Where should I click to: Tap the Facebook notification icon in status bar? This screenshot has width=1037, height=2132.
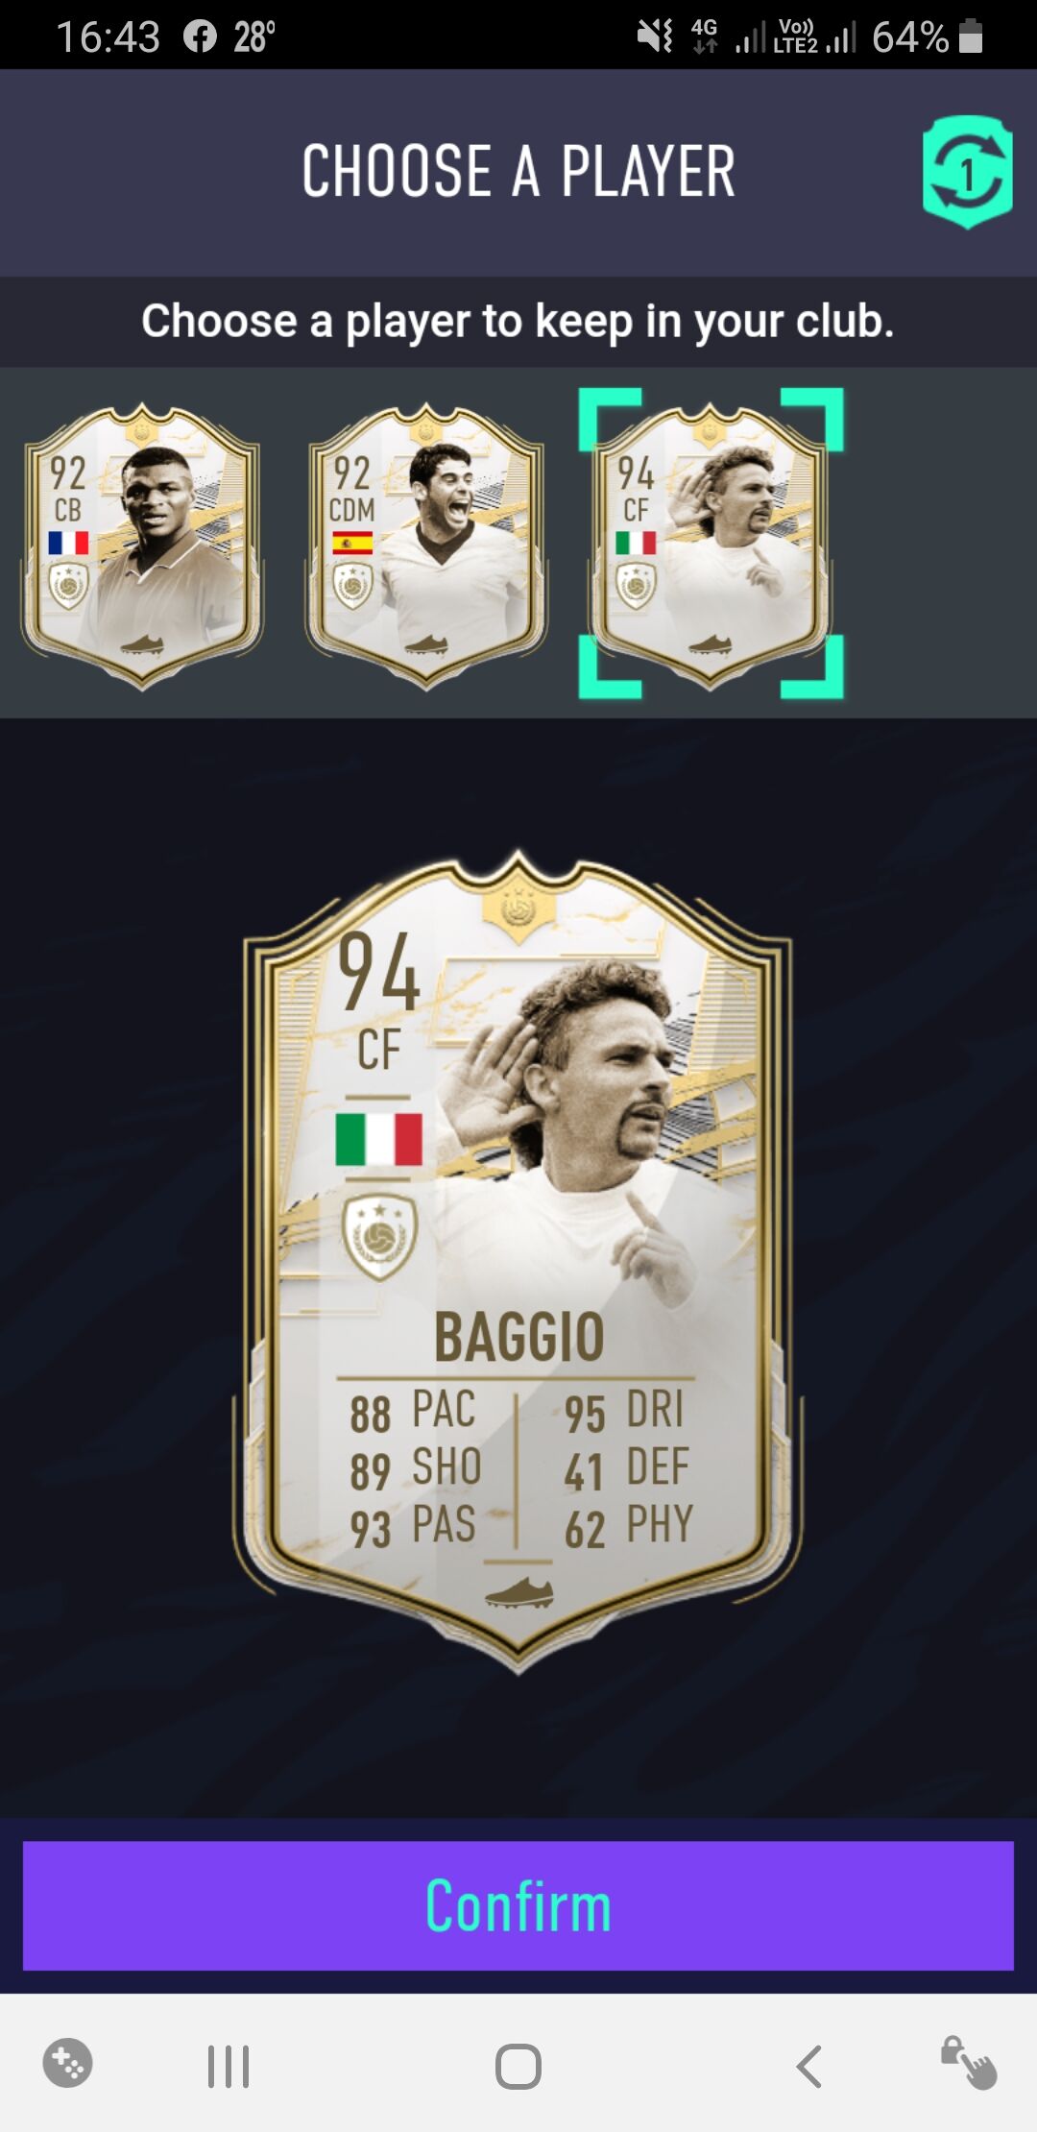(x=200, y=36)
